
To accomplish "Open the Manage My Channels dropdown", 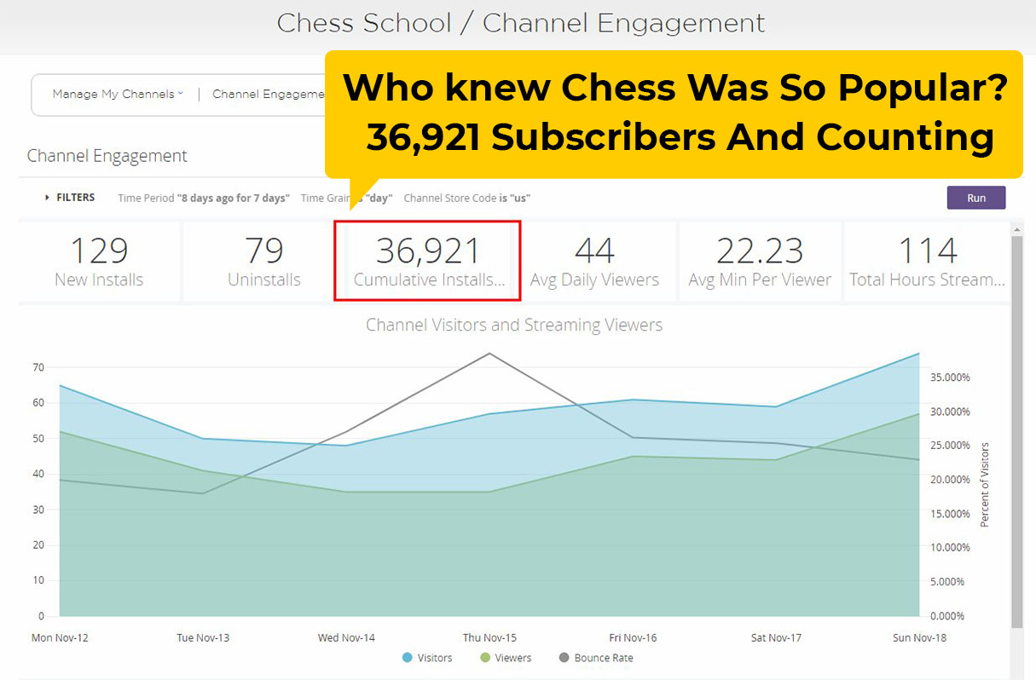I will 118,95.
